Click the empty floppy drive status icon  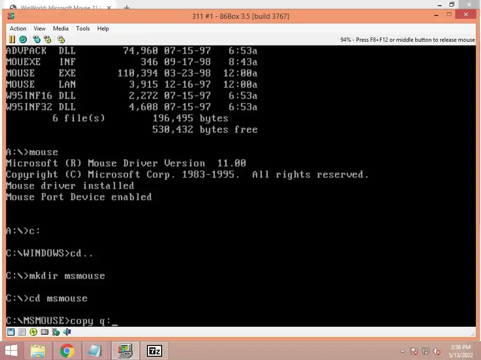[x=22, y=332]
